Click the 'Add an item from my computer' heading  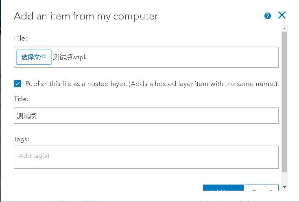pyautogui.click(x=86, y=16)
